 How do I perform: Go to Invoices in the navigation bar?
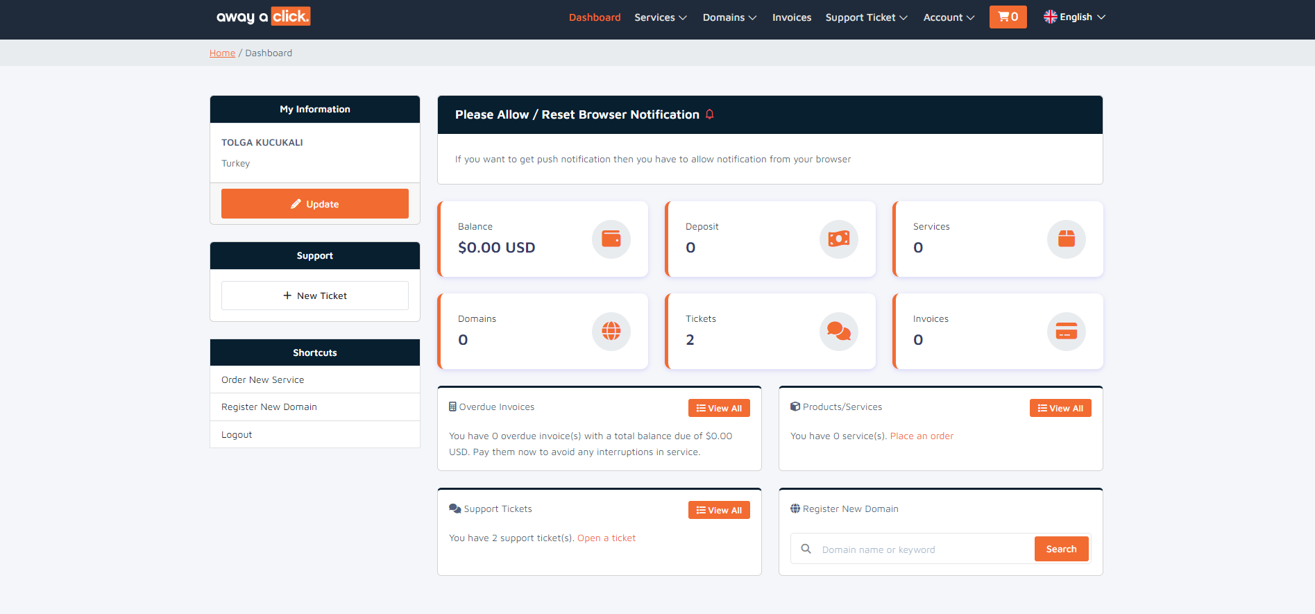pyautogui.click(x=792, y=17)
